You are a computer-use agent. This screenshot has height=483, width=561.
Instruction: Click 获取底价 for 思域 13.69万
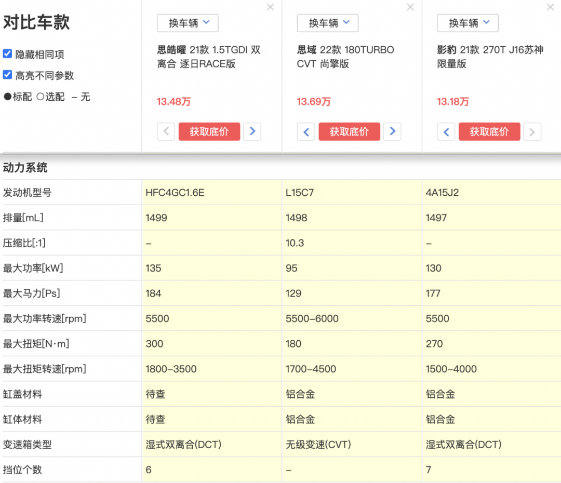point(349,132)
